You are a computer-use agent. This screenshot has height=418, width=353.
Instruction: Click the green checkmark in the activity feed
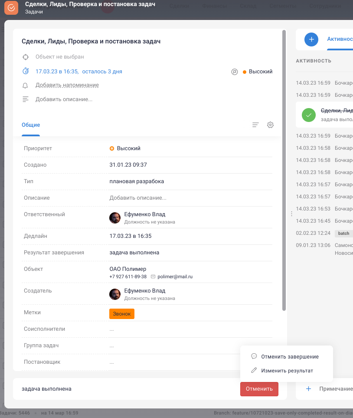point(308,115)
